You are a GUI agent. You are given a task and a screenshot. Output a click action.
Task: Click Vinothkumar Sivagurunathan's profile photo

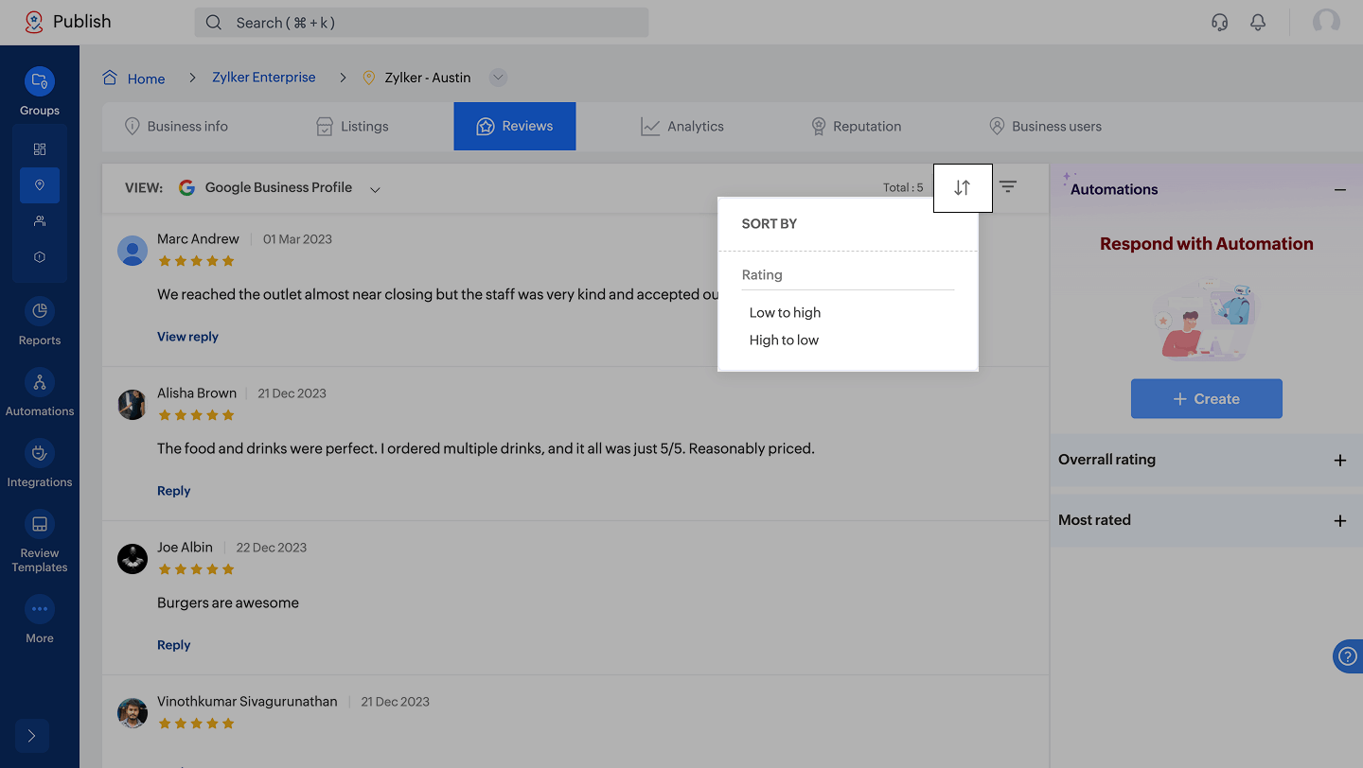133,713
